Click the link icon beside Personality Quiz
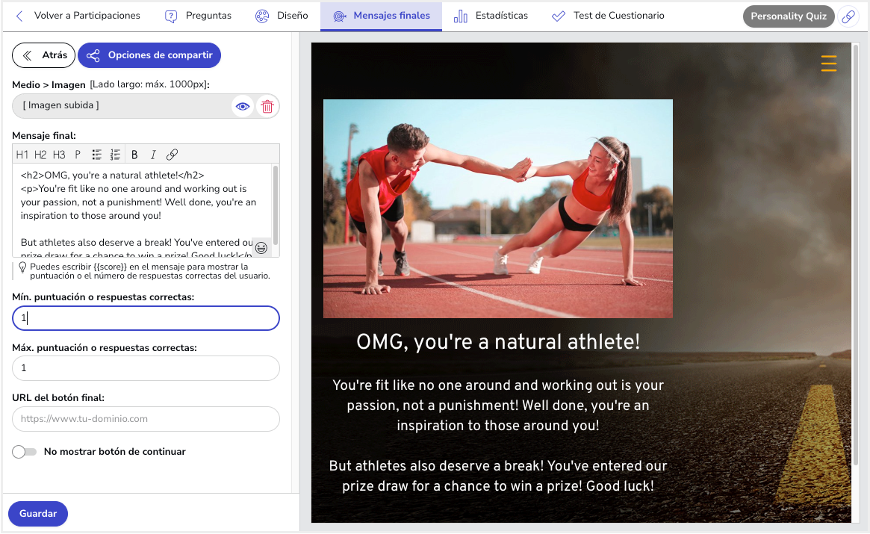 click(x=848, y=16)
